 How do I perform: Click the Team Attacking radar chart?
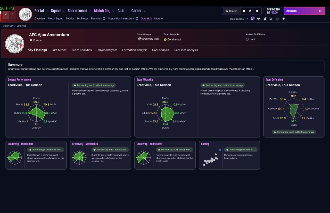click(165, 113)
